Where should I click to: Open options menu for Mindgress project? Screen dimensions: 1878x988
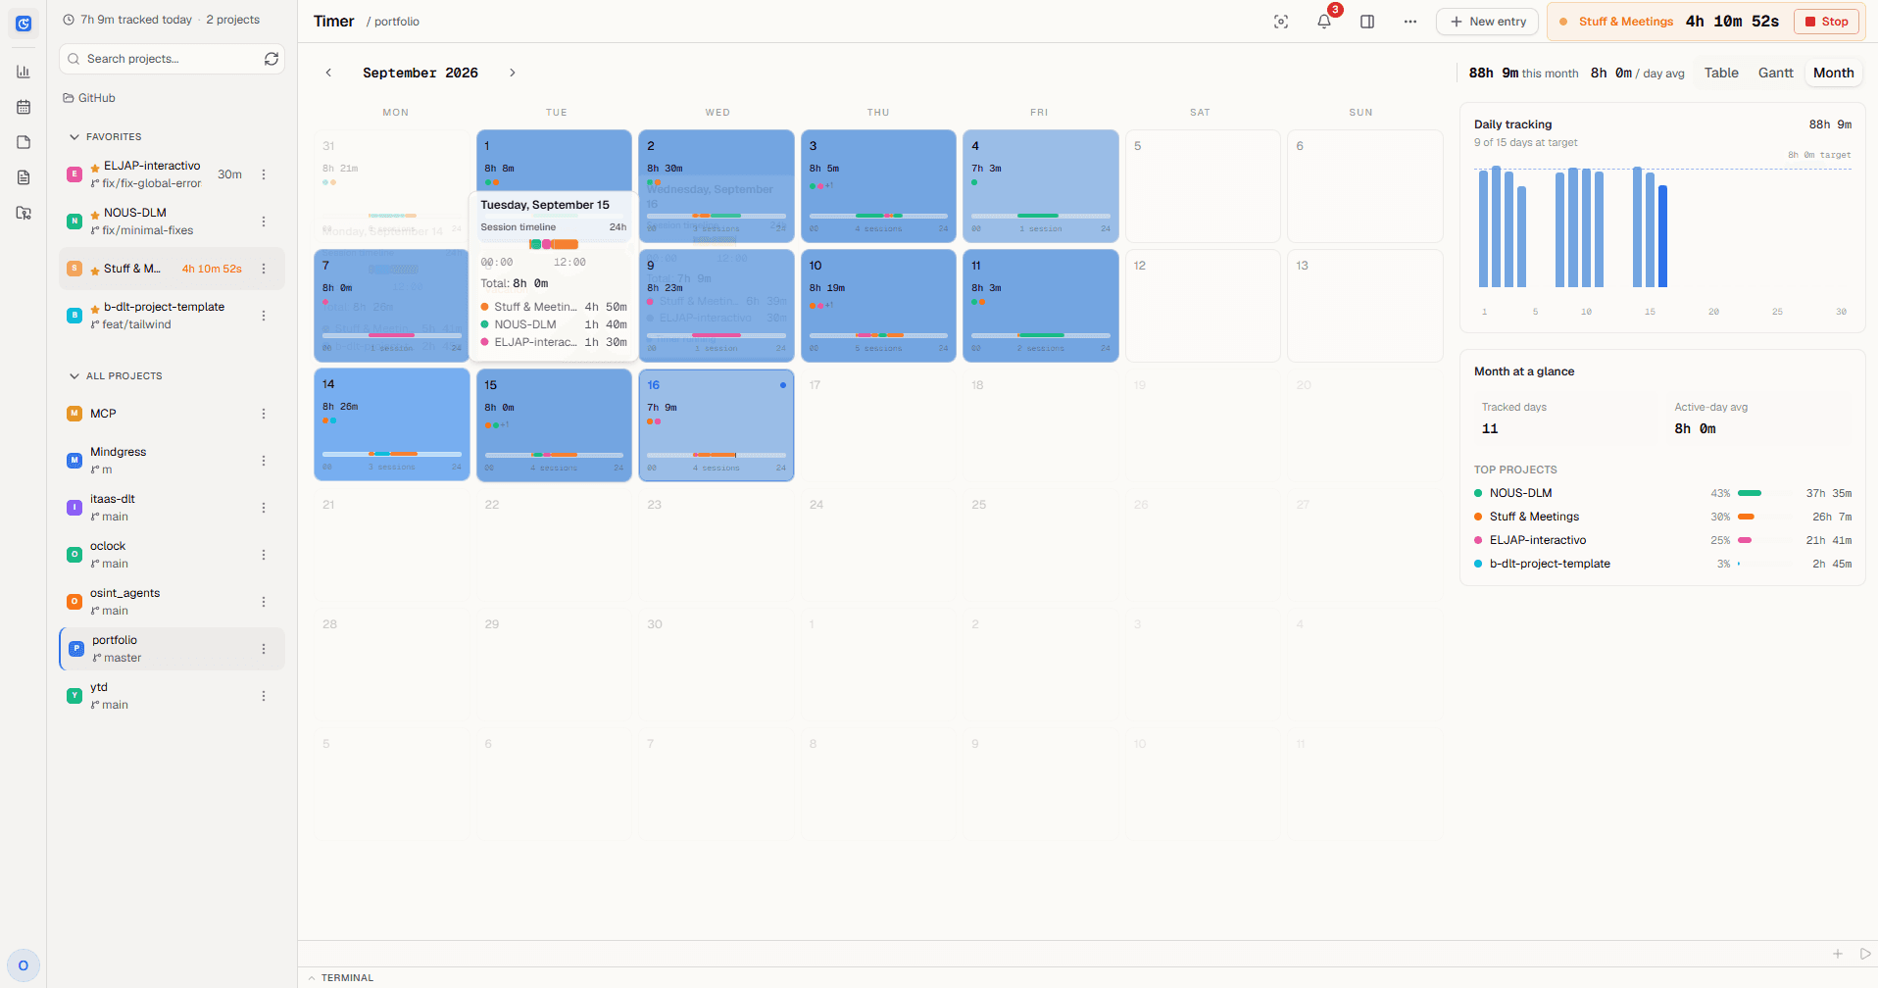point(264,461)
